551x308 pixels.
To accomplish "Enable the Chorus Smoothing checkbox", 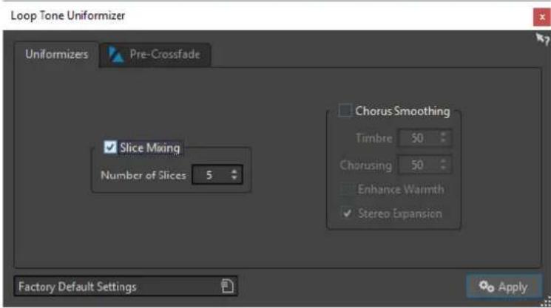I will (345, 110).
